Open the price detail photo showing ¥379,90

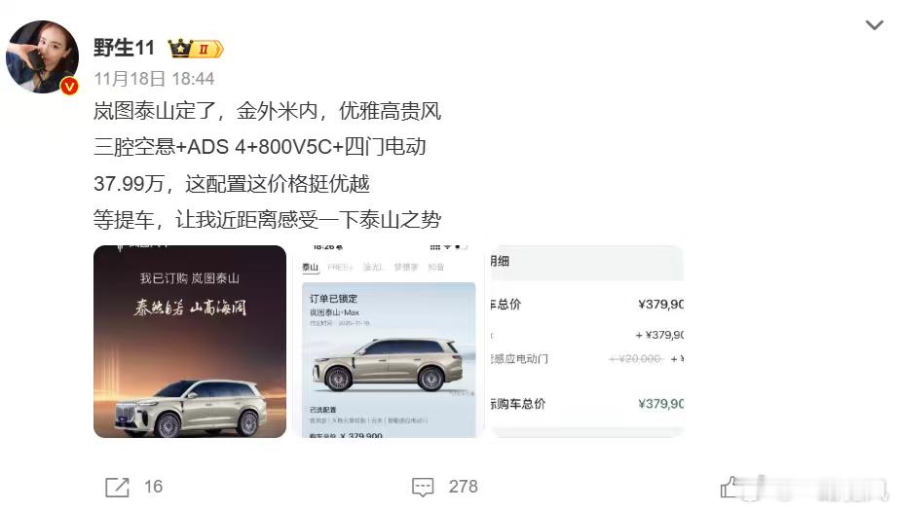(x=587, y=342)
